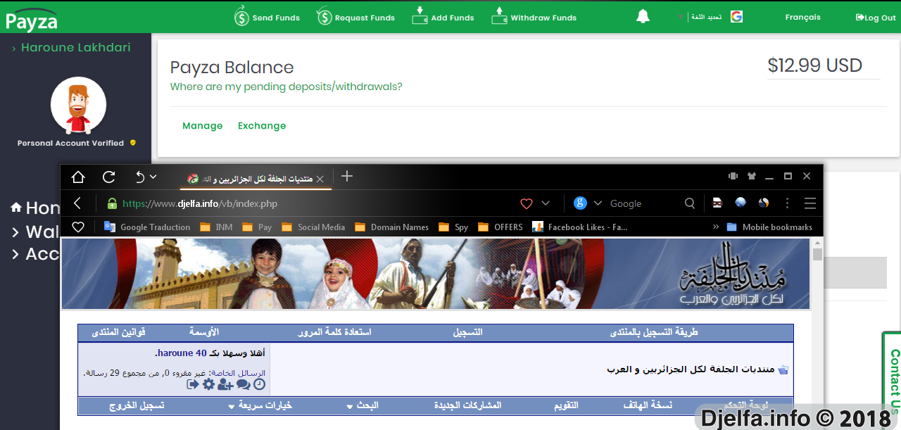Open the vertical three-dots browser options
This screenshot has height=430, width=901.
787,203
